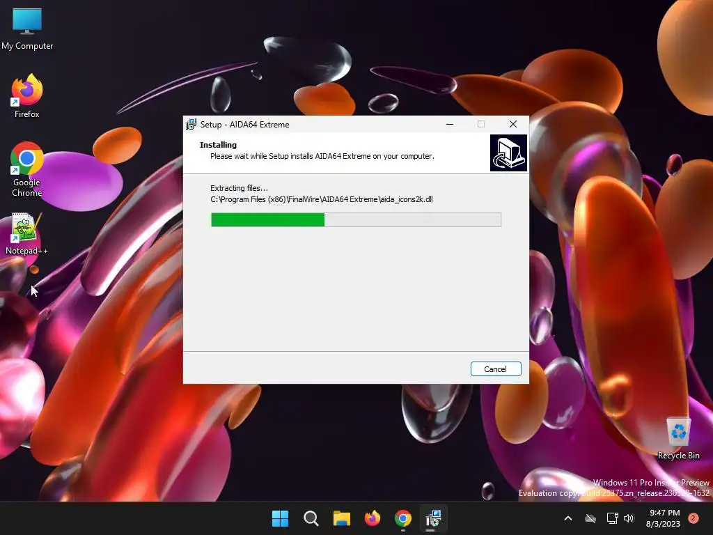Select the Firefox desktop shortcut
713x535 pixels.
pos(27,96)
